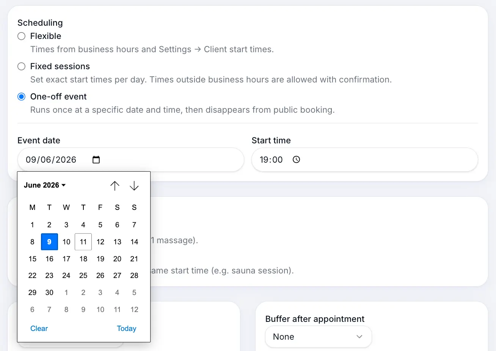Viewport: 496px width, 351px height.
Task: Select June 8 in the calendar
Action: click(32, 242)
